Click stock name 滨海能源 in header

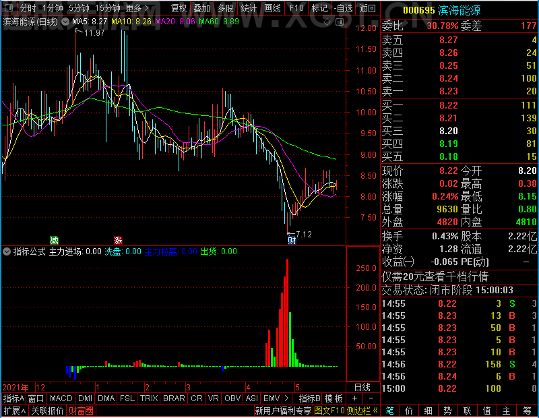459,10
